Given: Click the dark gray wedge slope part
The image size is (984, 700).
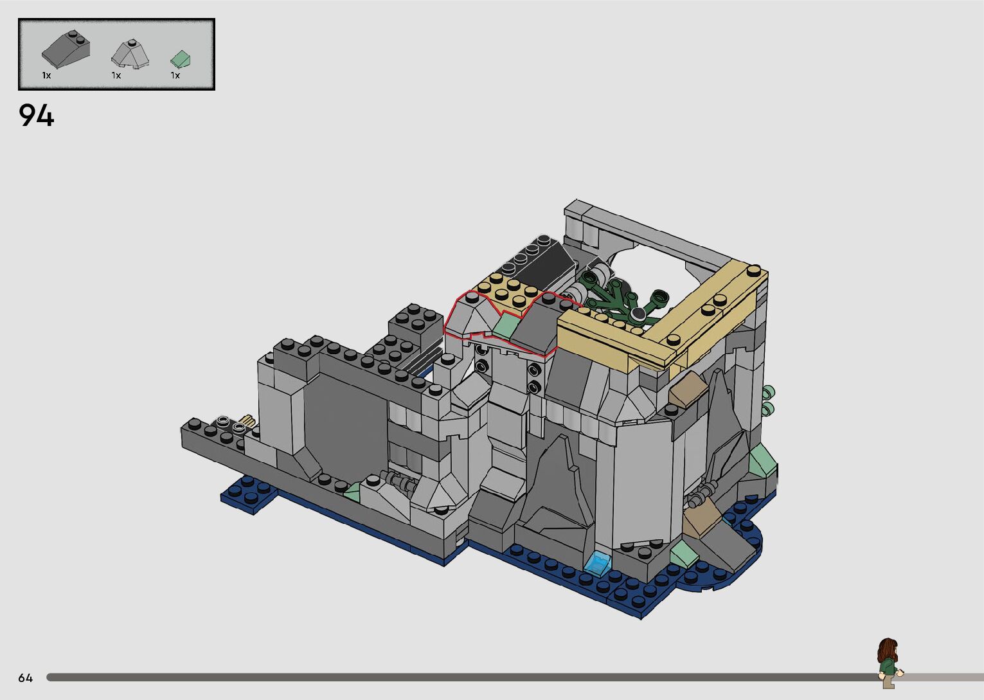Looking at the screenshot, I should tap(65, 50).
